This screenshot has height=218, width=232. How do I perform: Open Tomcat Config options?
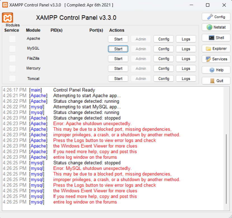[163, 79]
